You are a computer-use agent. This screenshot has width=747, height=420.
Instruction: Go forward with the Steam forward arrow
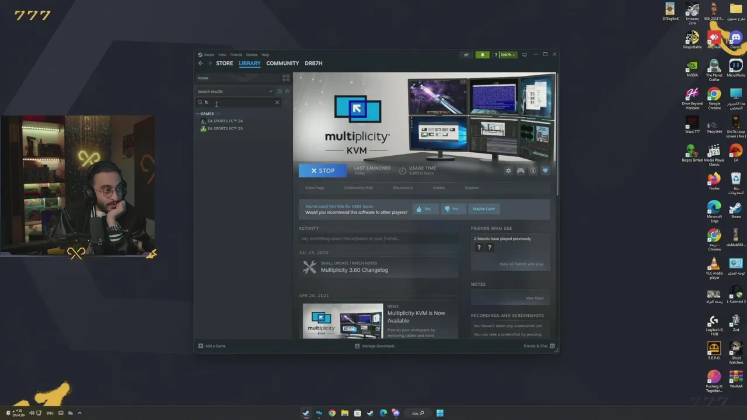[210, 63]
